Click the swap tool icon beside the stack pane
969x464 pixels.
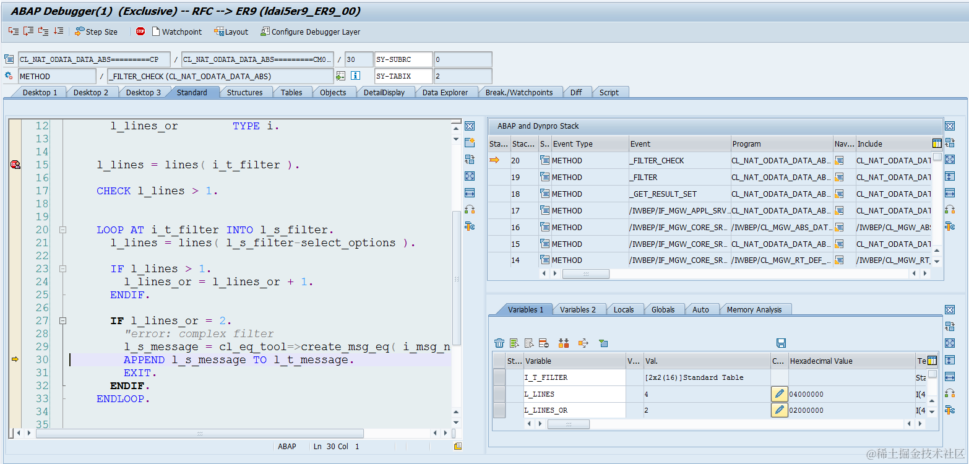950,143
